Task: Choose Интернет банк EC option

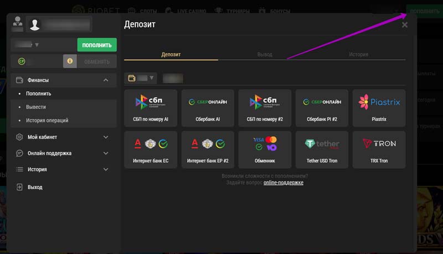Action: (x=151, y=149)
